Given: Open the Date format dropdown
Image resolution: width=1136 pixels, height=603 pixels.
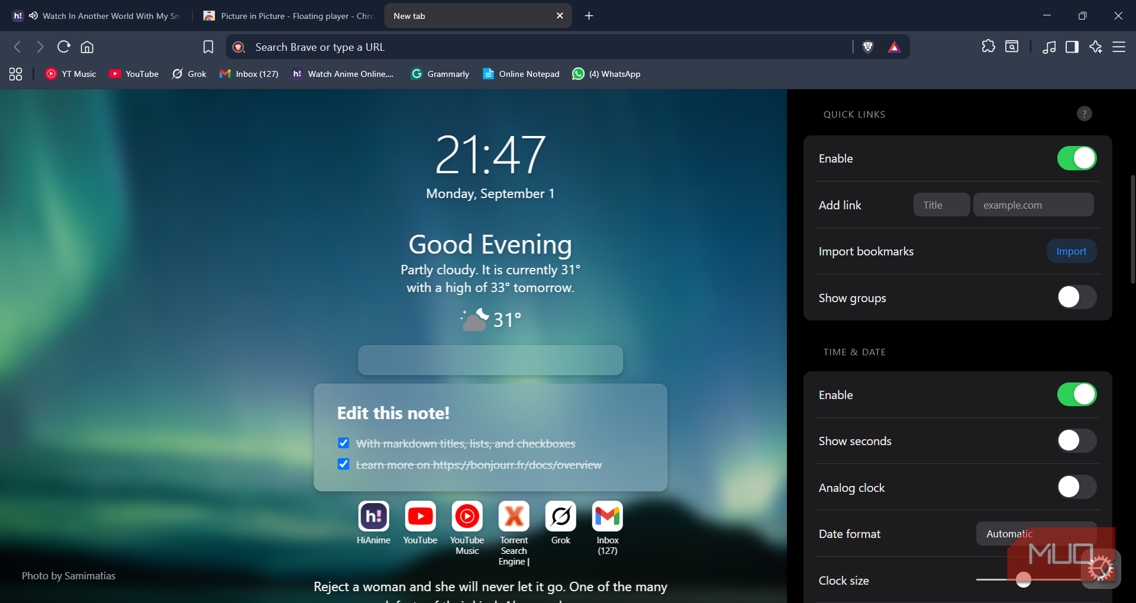Looking at the screenshot, I should (1036, 534).
